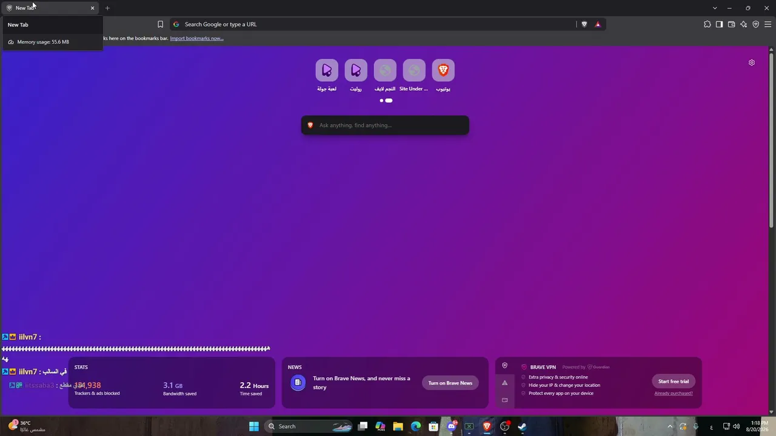Click the Xbox Game Bar taskbar icon
The width and height of the screenshot is (776, 436).
pyautogui.click(x=469, y=426)
